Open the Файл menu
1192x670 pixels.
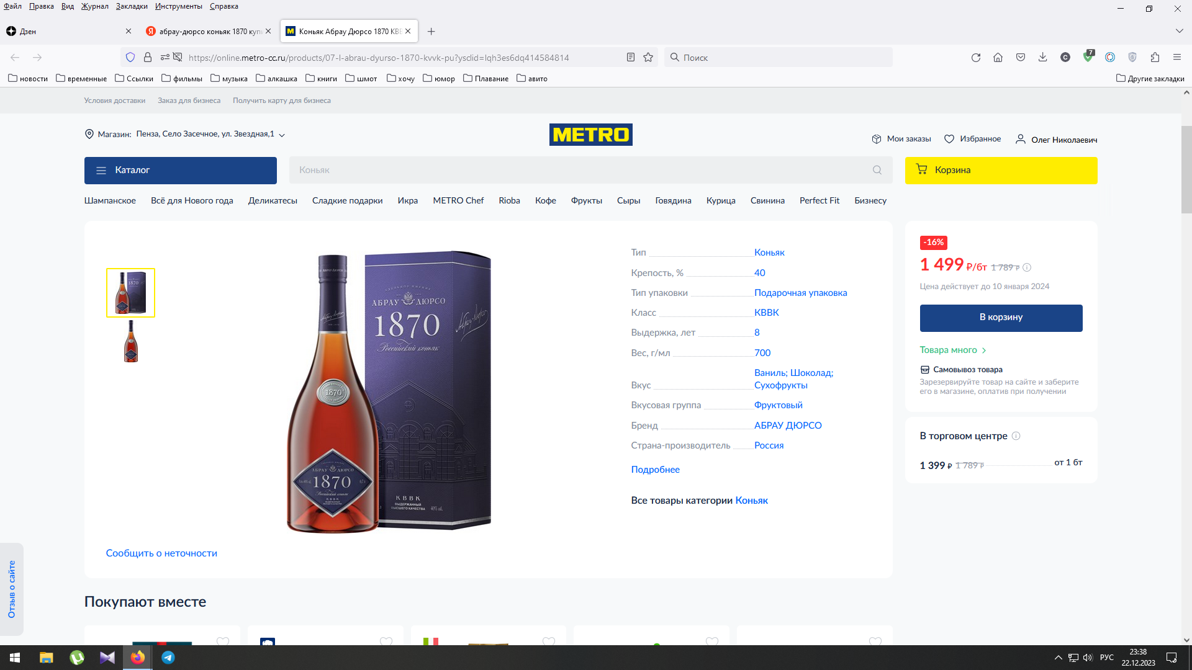point(12,6)
